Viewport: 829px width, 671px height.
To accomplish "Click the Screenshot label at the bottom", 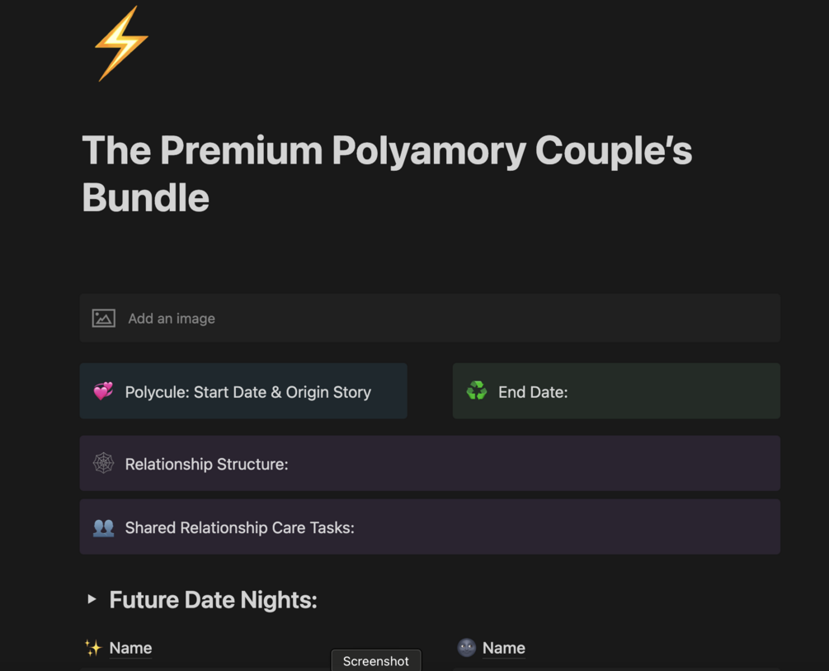I will click(x=375, y=660).
